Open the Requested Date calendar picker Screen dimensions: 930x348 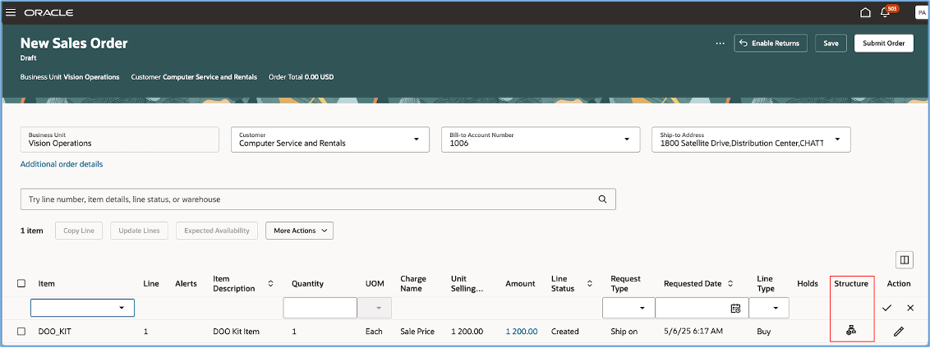point(735,308)
